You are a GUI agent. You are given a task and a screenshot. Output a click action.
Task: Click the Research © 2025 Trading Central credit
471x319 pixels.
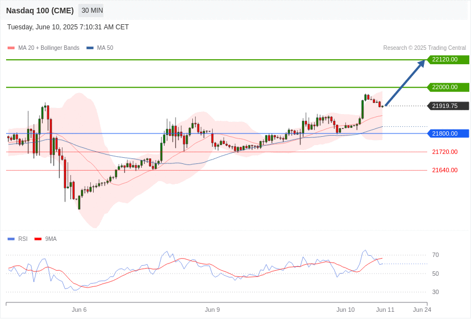[x=424, y=48]
